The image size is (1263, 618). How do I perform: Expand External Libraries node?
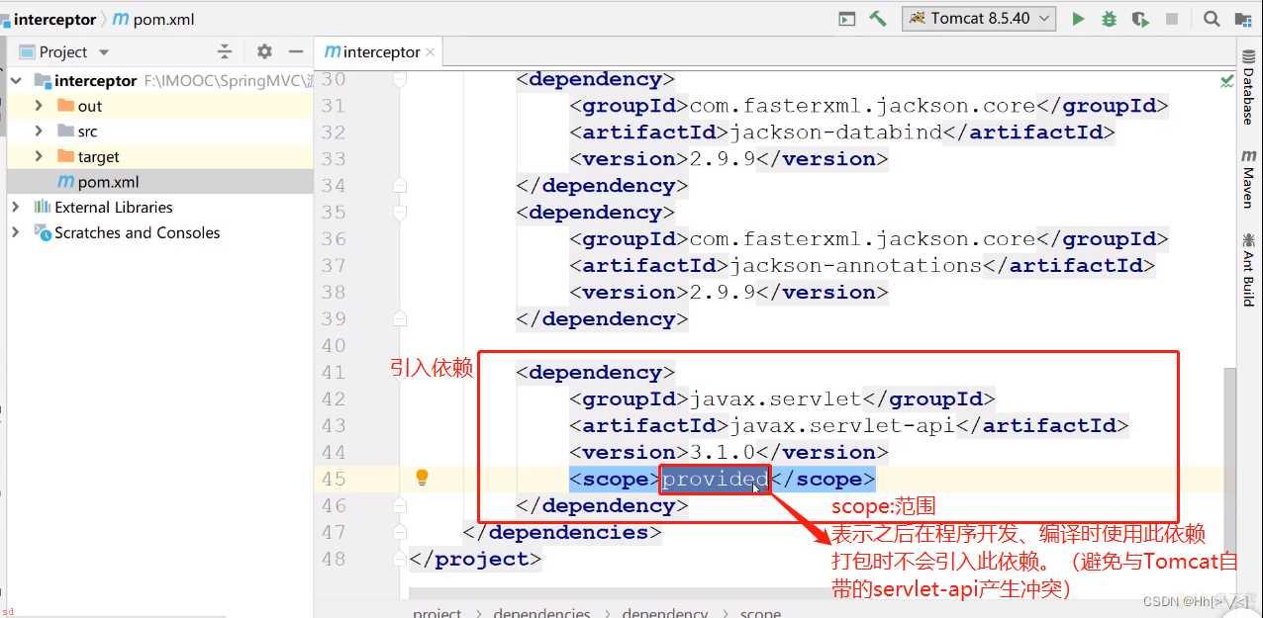(15, 207)
